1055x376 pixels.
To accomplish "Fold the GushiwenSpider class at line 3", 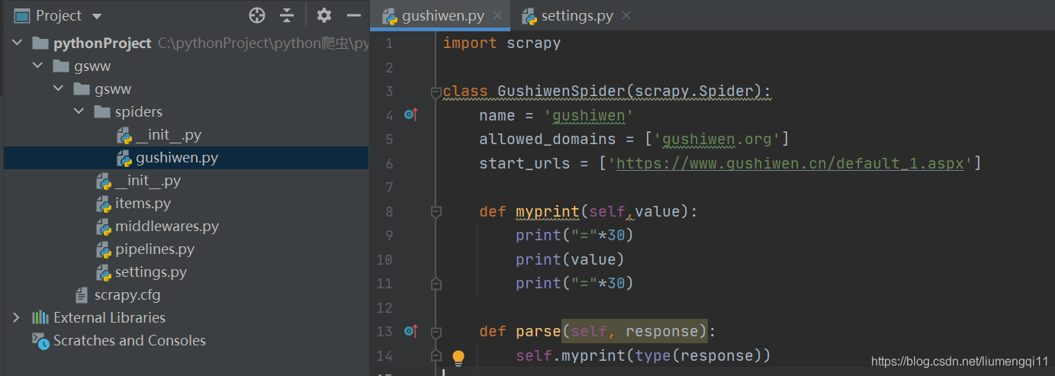I will (x=436, y=92).
